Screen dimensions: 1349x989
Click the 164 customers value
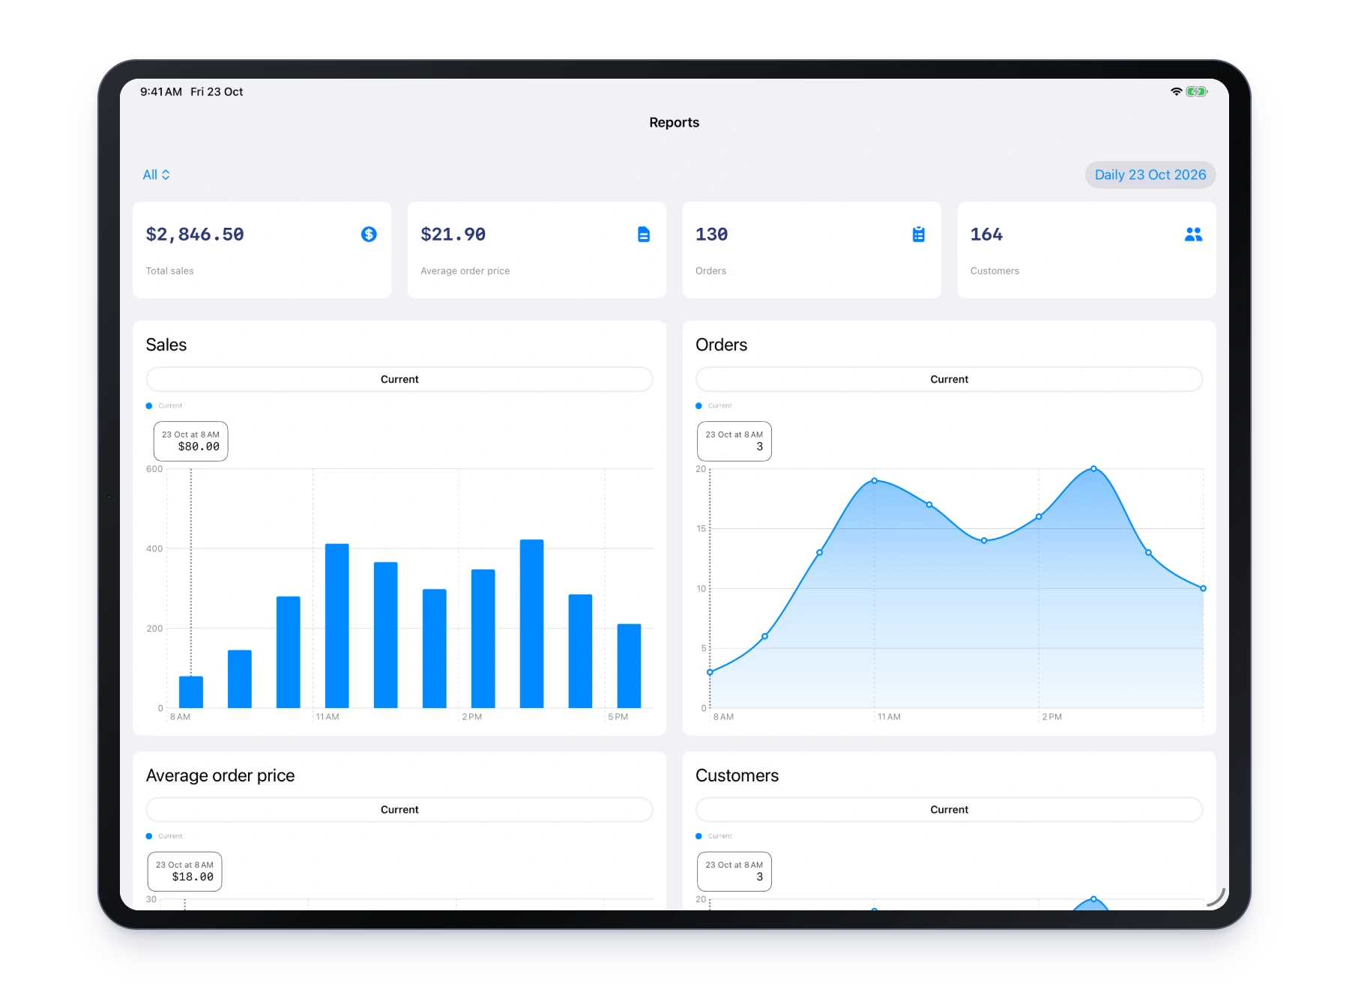pos(986,235)
